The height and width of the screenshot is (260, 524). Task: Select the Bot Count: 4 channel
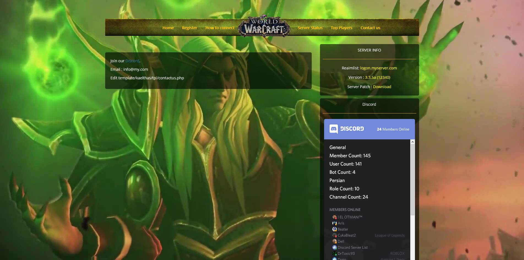tap(342, 172)
